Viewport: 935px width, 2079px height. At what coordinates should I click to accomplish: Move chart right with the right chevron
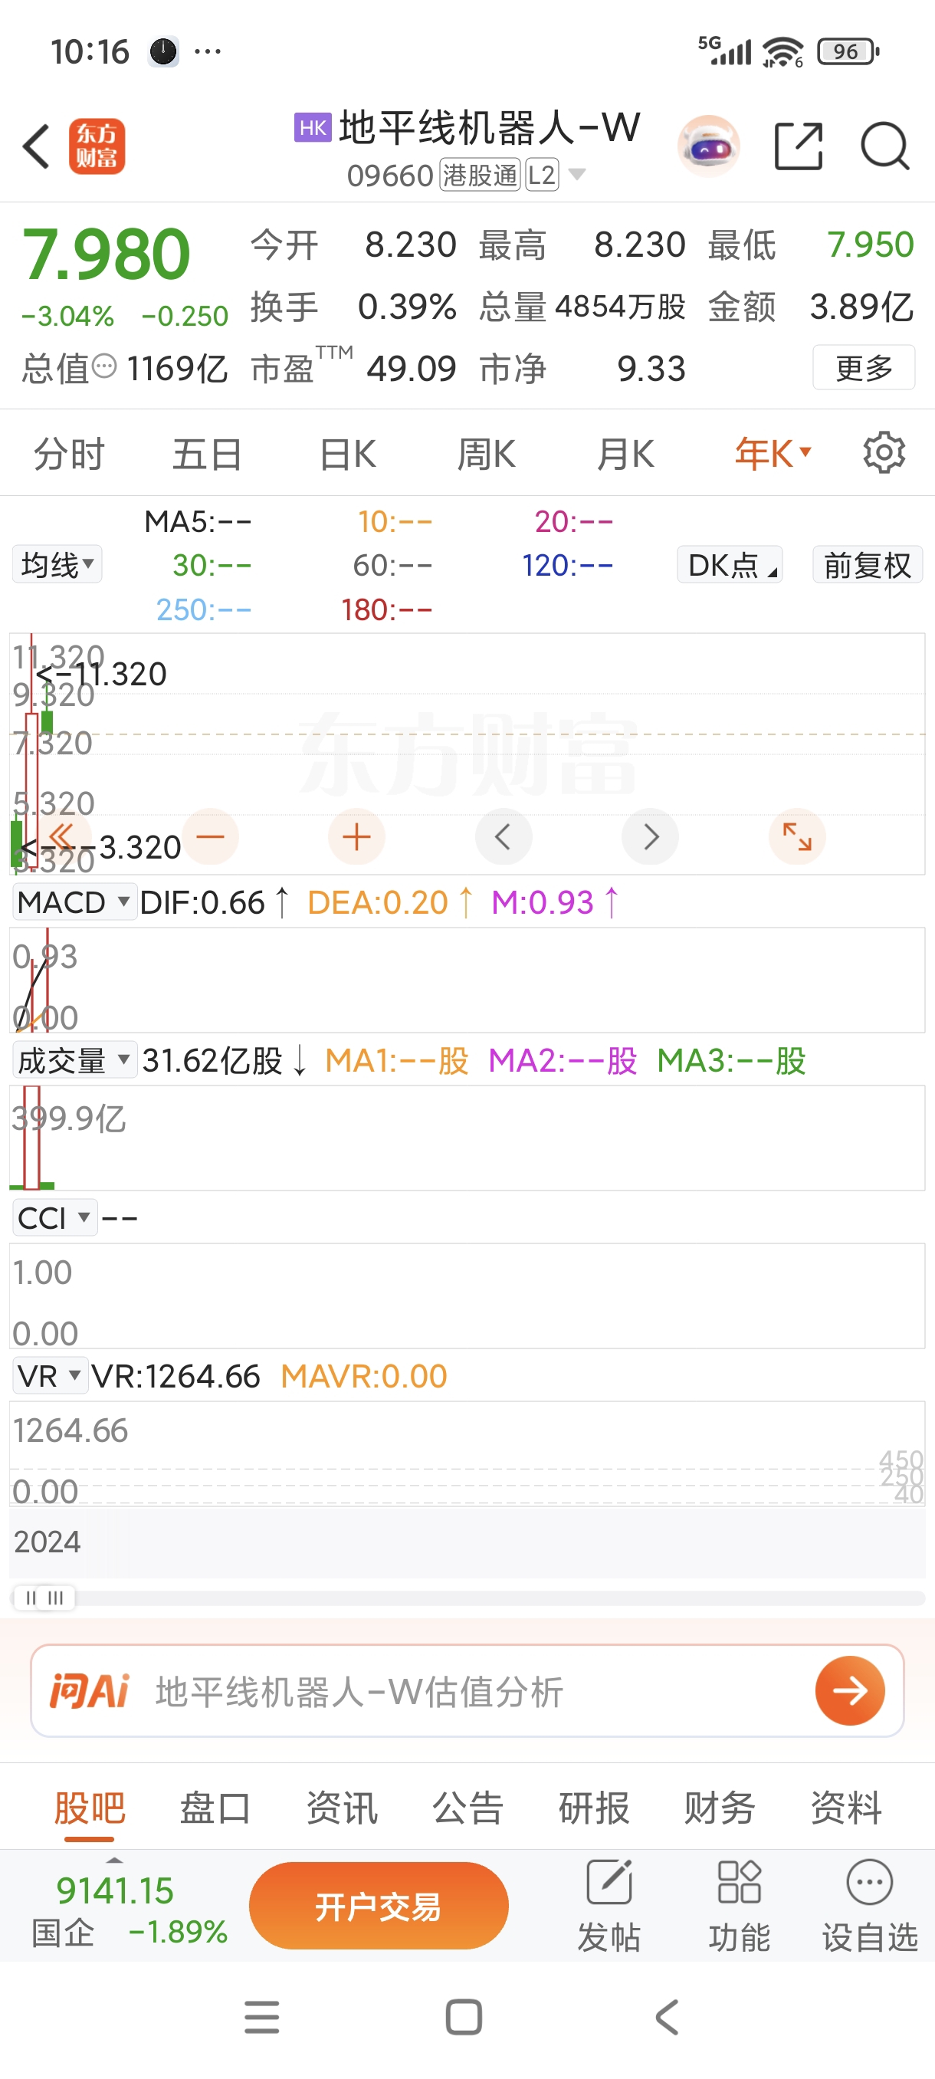coord(650,836)
